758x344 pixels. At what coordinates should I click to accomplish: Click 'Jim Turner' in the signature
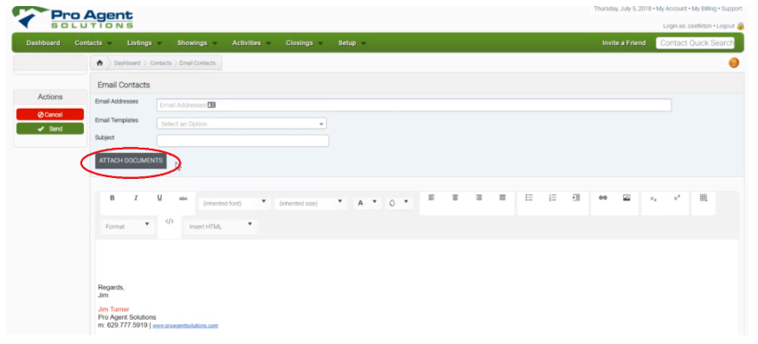click(x=113, y=309)
